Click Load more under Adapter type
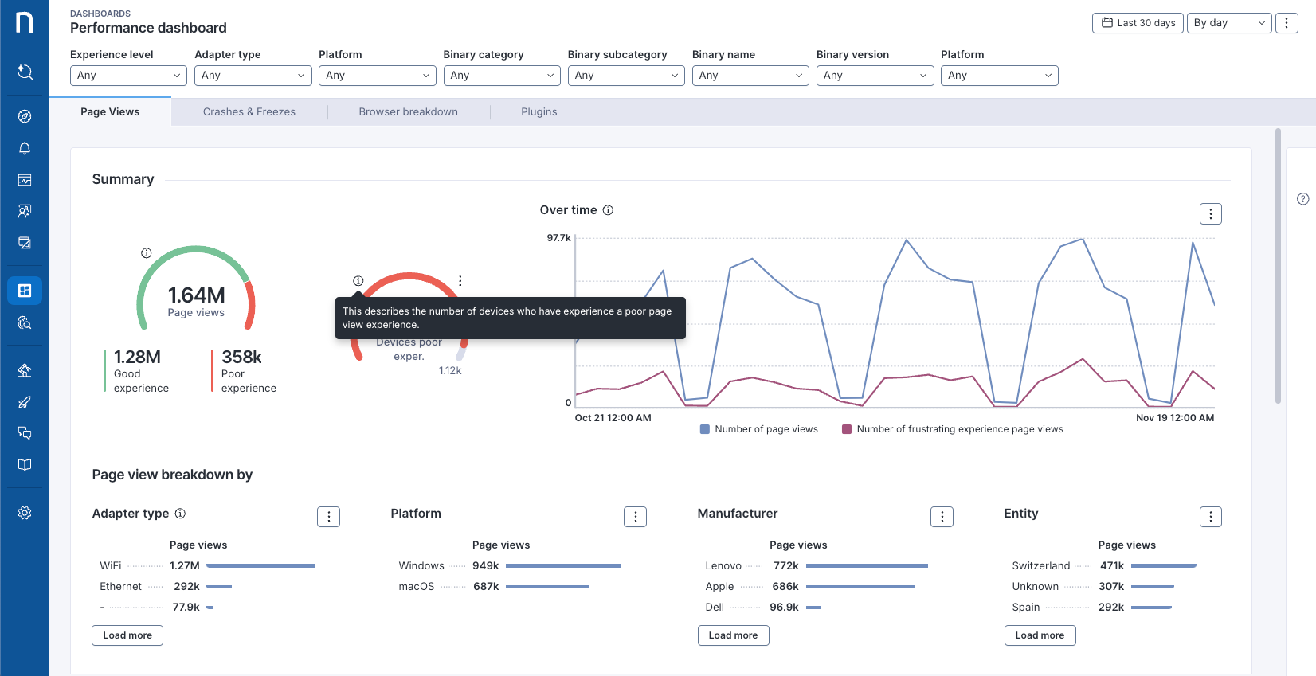The height and width of the screenshot is (676, 1316). (x=127, y=635)
